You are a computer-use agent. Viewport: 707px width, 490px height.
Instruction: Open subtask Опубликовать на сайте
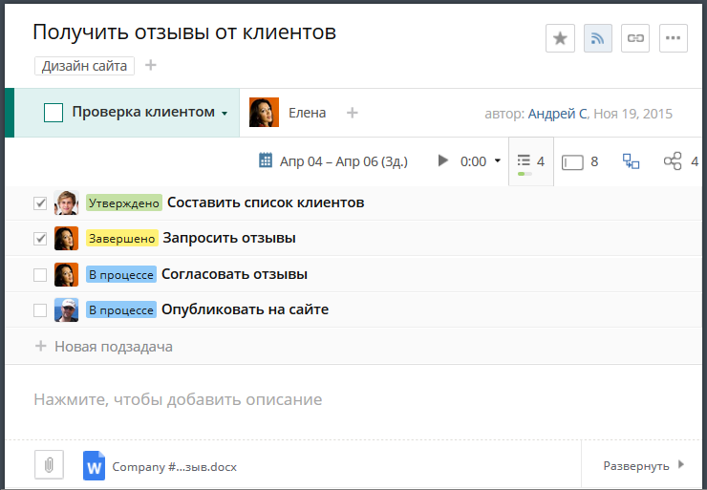(x=245, y=309)
